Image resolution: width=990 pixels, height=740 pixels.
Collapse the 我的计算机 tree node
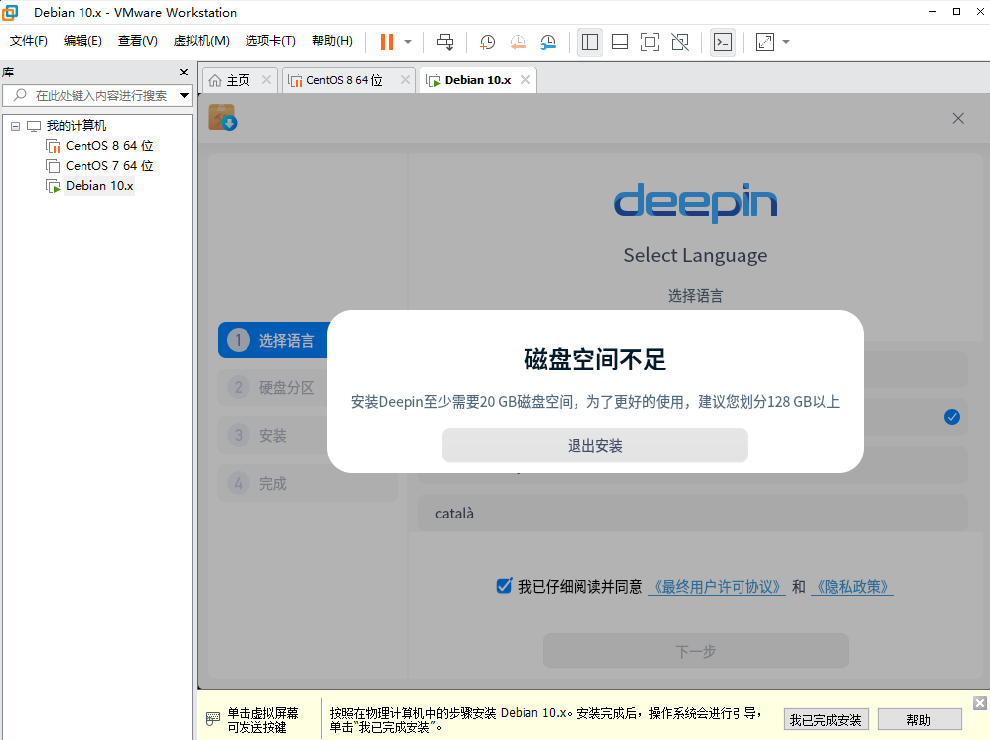15,126
